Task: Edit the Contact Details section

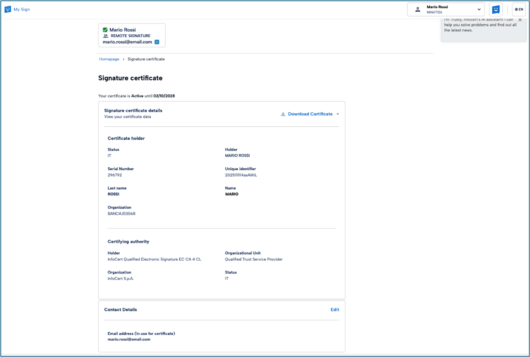Action: (x=335, y=309)
